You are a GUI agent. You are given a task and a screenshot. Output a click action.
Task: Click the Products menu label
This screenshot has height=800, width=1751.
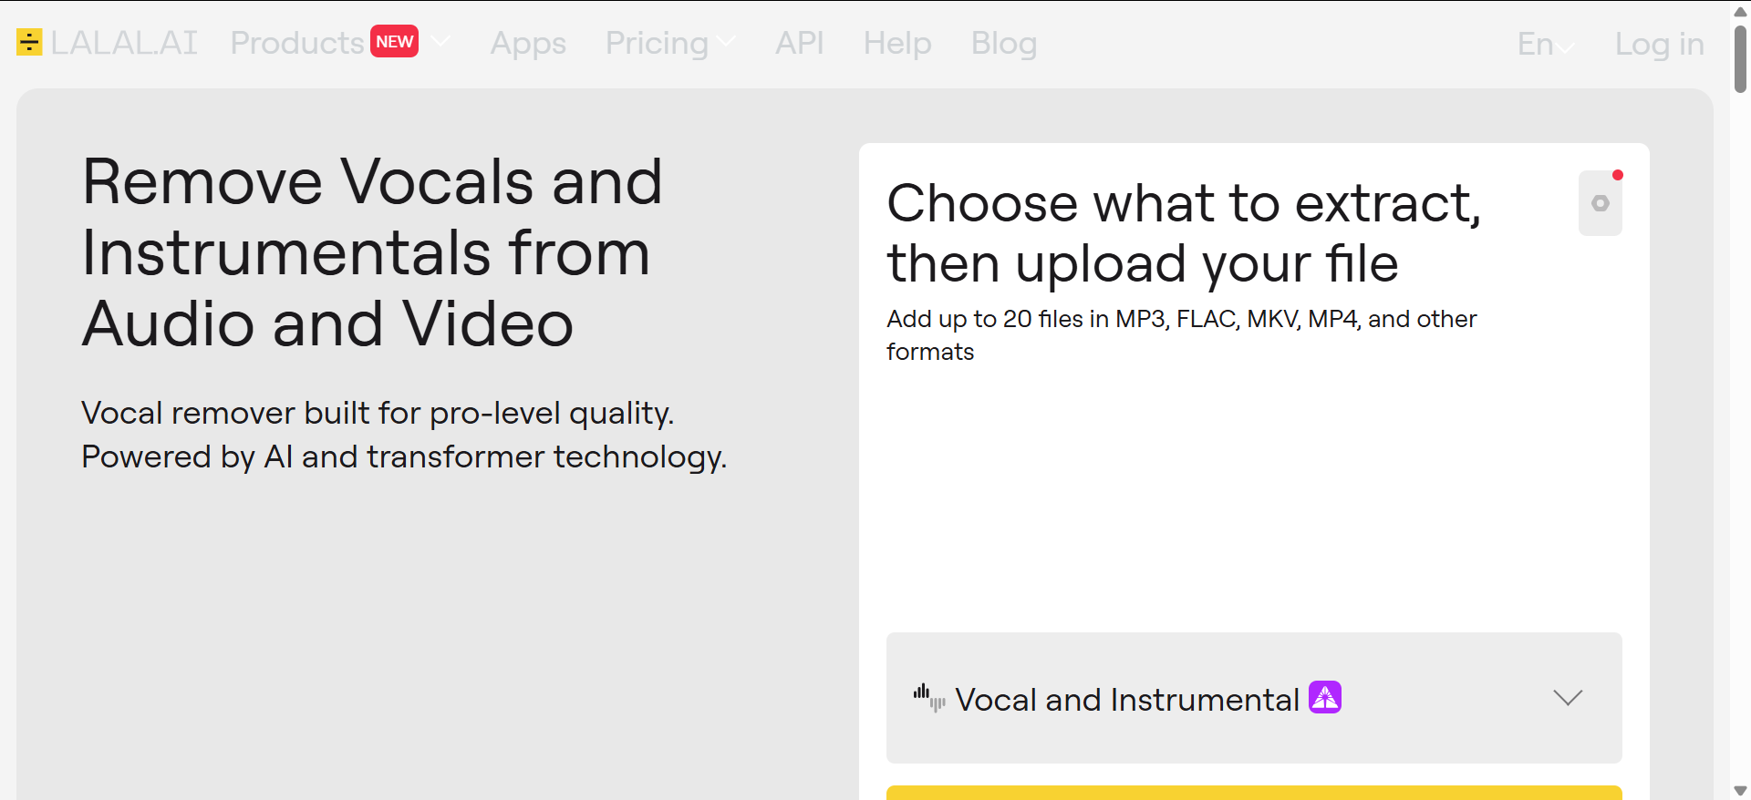[x=297, y=43]
